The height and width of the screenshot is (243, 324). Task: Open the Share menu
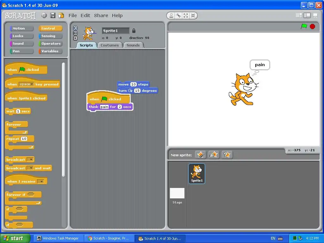(101, 16)
